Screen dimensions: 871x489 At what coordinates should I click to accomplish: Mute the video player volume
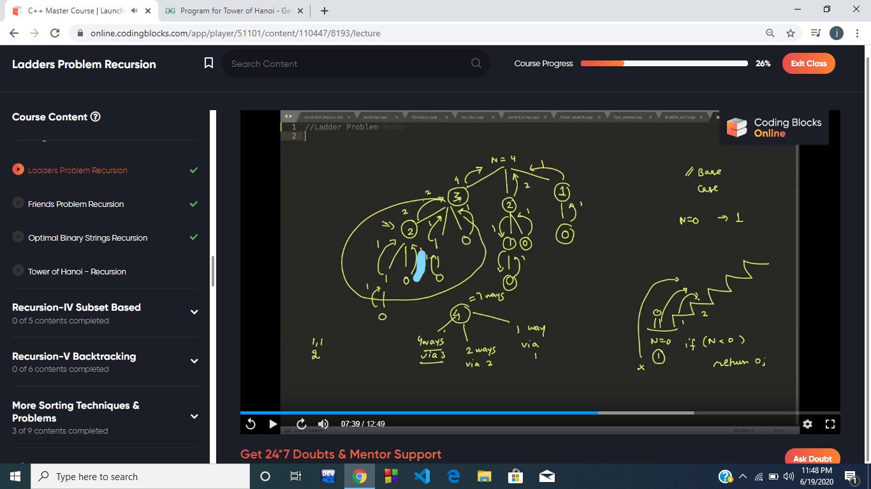(x=323, y=424)
